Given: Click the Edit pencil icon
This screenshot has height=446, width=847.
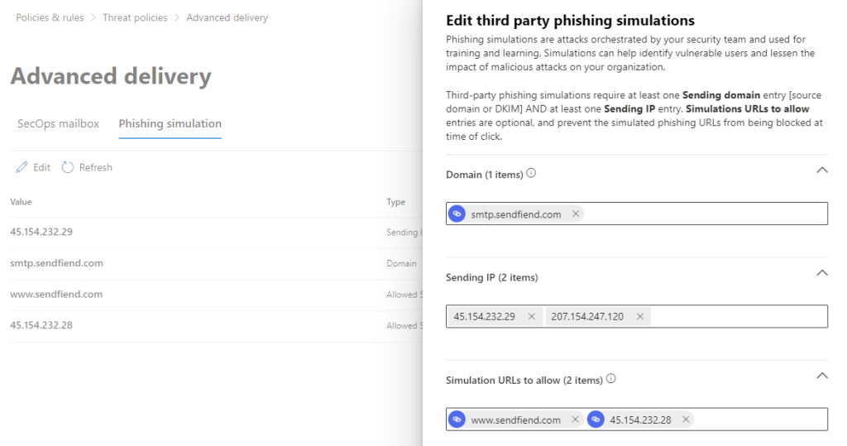Looking at the screenshot, I should 22,168.
